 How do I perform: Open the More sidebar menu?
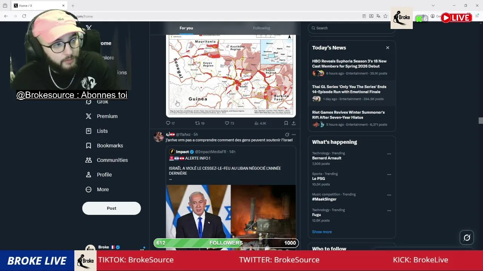click(x=97, y=189)
